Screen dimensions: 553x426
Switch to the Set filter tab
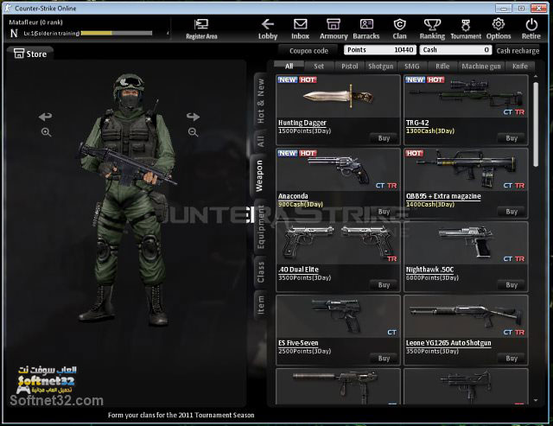point(319,67)
